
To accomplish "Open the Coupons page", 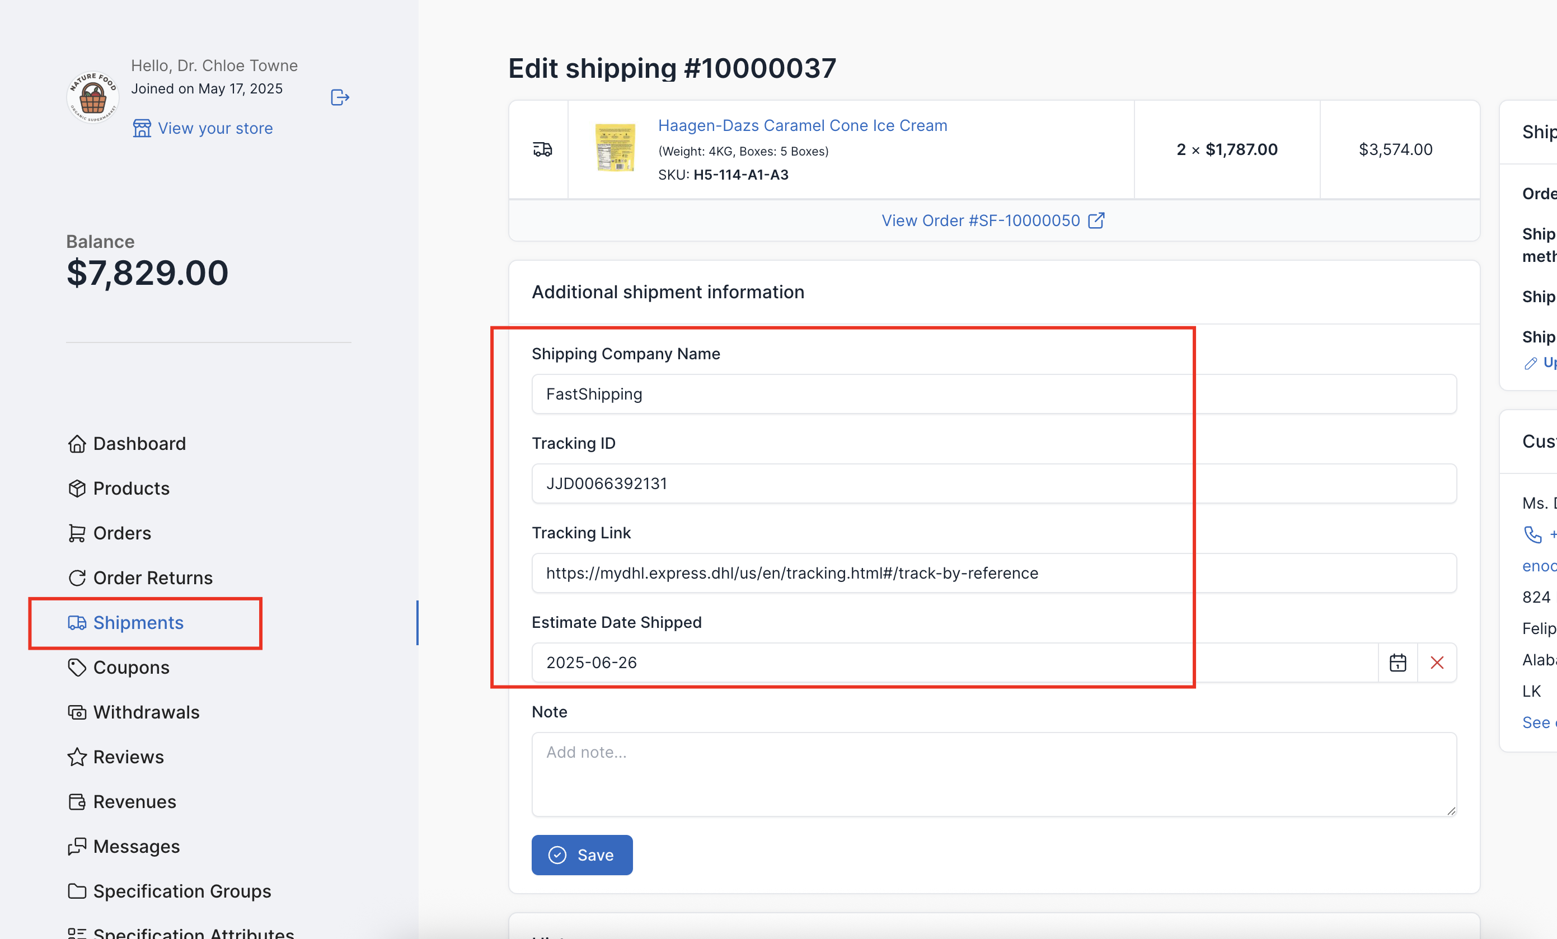I will click(132, 668).
